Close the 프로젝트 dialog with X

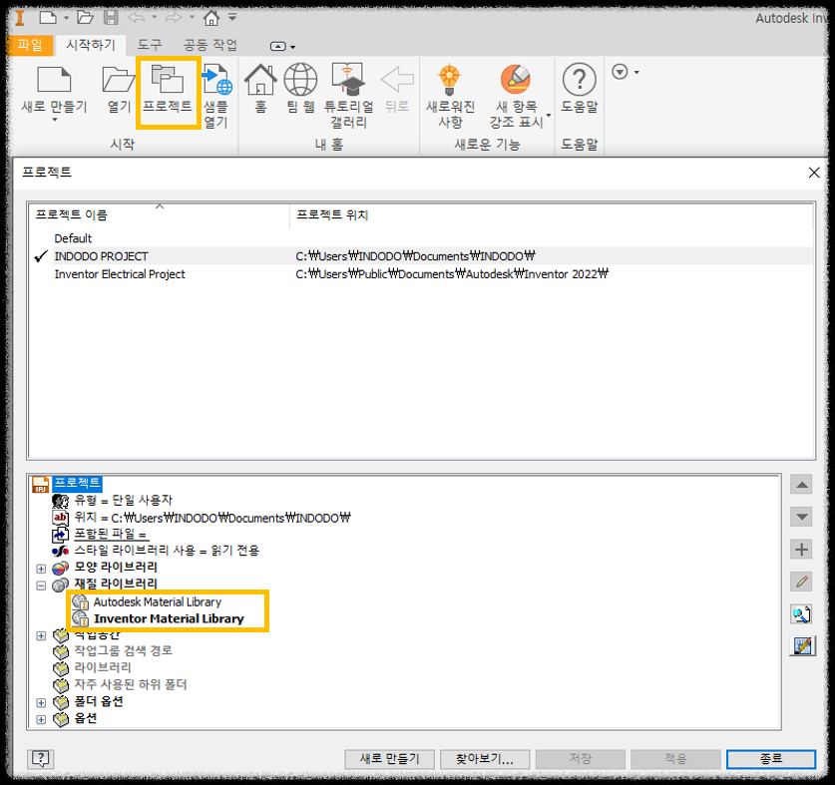pyautogui.click(x=814, y=173)
